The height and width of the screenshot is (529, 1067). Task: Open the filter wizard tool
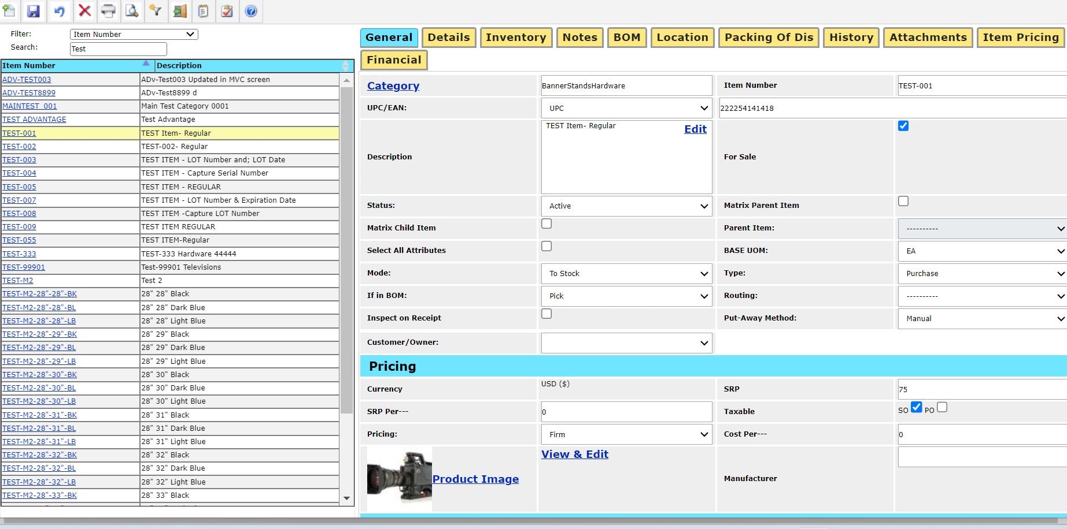(155, 11)
